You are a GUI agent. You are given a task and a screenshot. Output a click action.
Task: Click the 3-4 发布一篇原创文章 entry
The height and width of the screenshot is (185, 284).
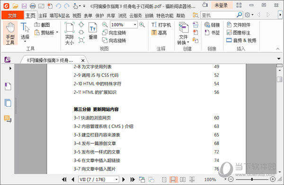coord(95,143)
